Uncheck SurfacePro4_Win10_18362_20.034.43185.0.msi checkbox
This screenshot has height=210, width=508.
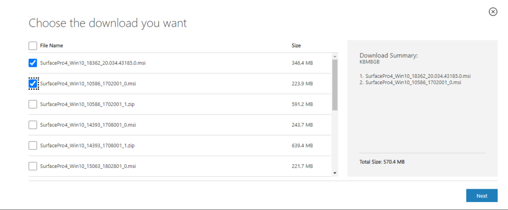33,63
